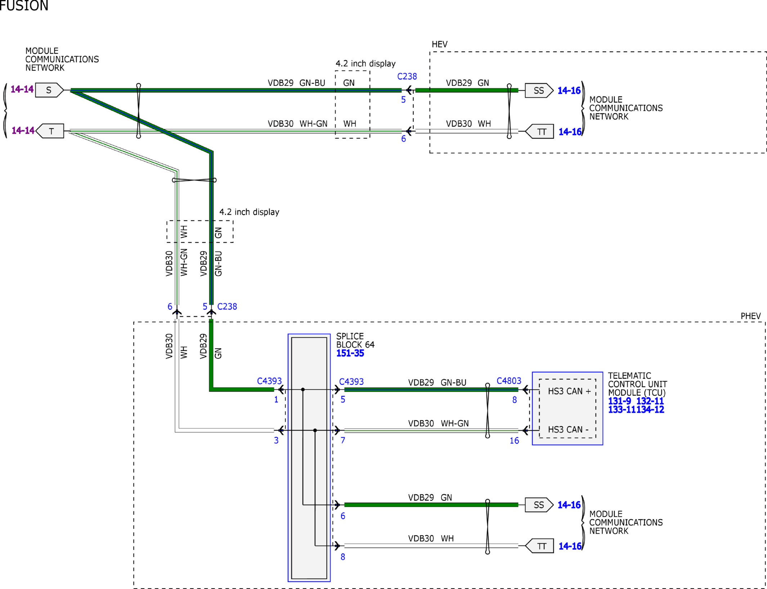This screenshot has width=767, height=589.
Task: Click pin number 7 at connector C4393
Action: pyautogui.click(x=343, y=440)
